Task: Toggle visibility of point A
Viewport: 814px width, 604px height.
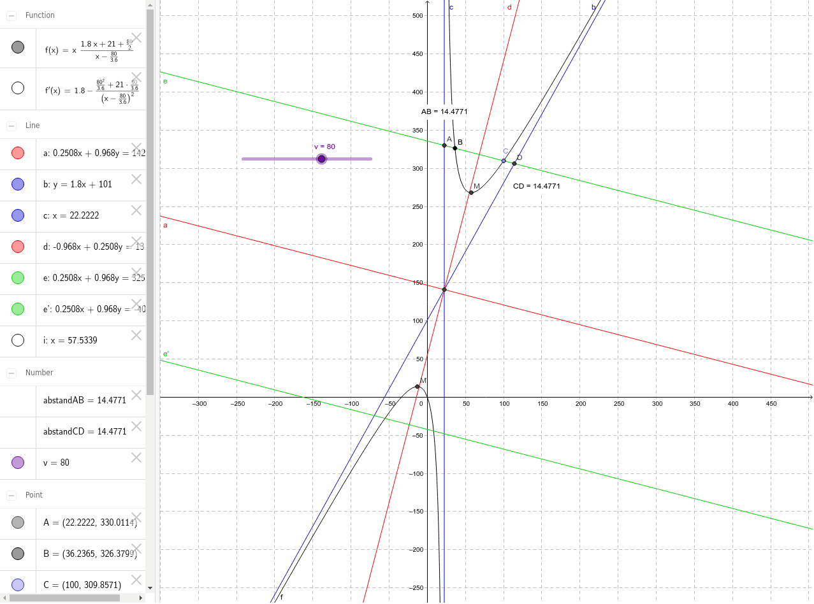Action: pyautogui.click(x=18, y=522)
